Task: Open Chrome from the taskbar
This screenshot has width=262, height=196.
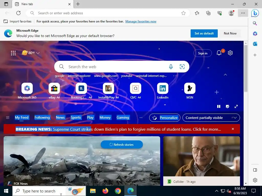Action: (x=118, y=191)
